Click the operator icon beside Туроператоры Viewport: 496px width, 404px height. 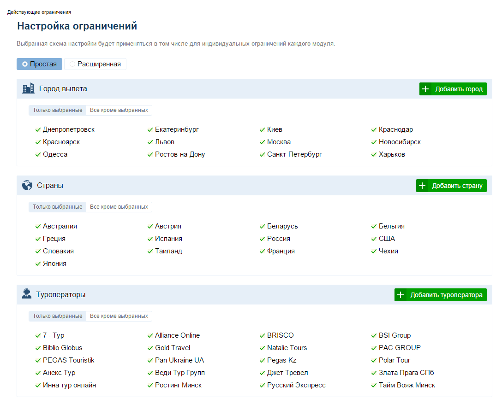[x=27, y=294]
